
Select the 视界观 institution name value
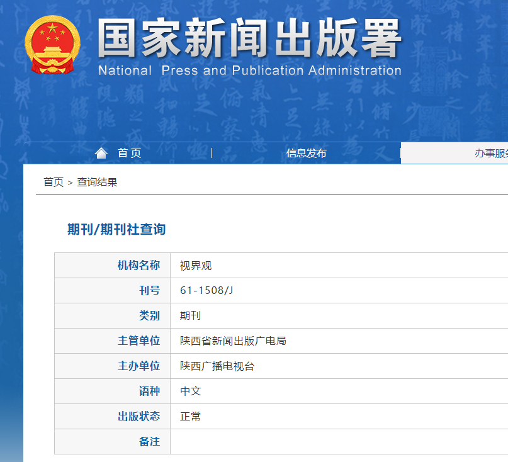[196, 266]
